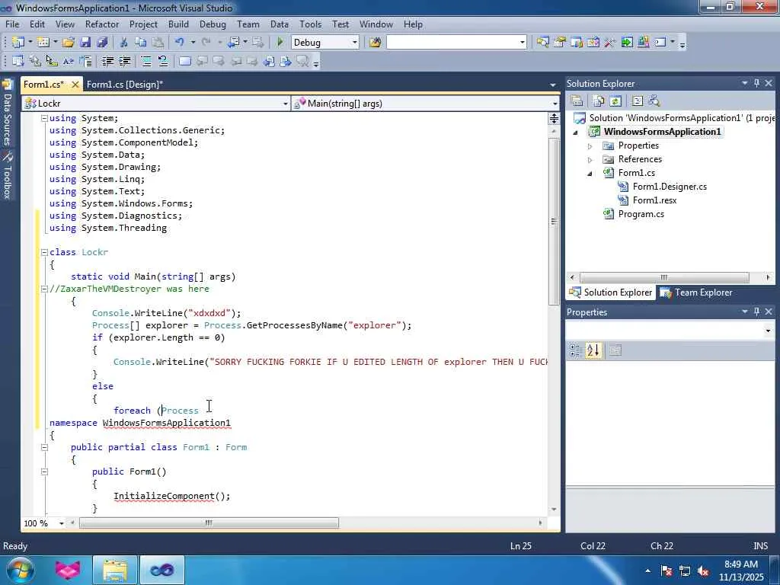This screenshot has width=780, height=585.
Task: Switch to the Team Explorer tab
Action: coord(696,292)
